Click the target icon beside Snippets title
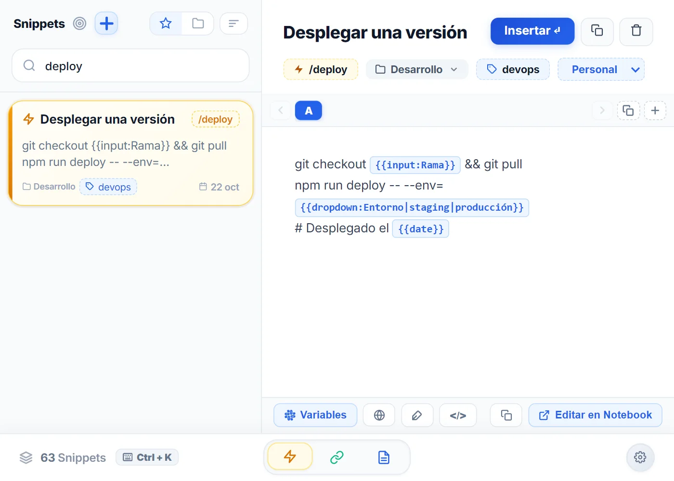The image size is (674, 481). [x=79, y=24]
